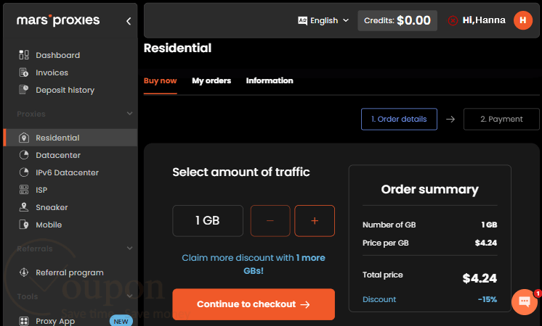Viewport: 542px width, 326px height.
Task: Click the NEW badge next to Proxy App
Action: [x=121, y=321]
